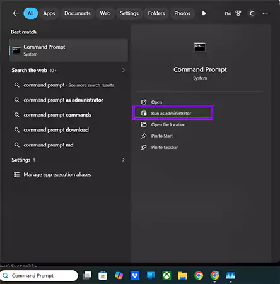Click the search magnifier beside 'command prompt commands'
Viewport: 280px width, 284px height.
(17, 115)
